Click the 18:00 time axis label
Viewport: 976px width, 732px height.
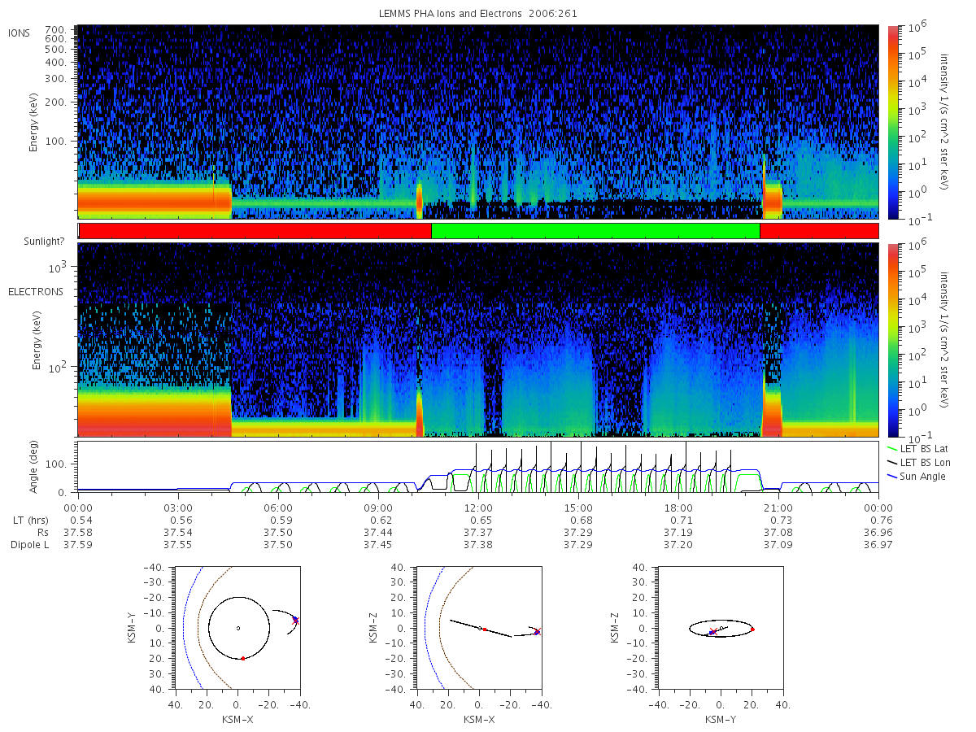[678, 507]
